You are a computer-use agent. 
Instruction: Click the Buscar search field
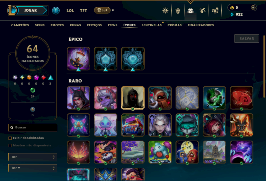pyautogui.click(x=33, y=127)
